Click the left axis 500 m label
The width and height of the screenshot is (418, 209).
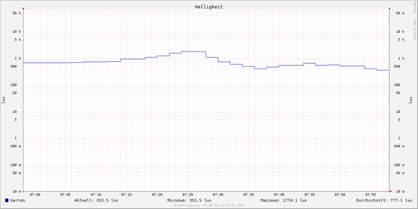[16, 146]
